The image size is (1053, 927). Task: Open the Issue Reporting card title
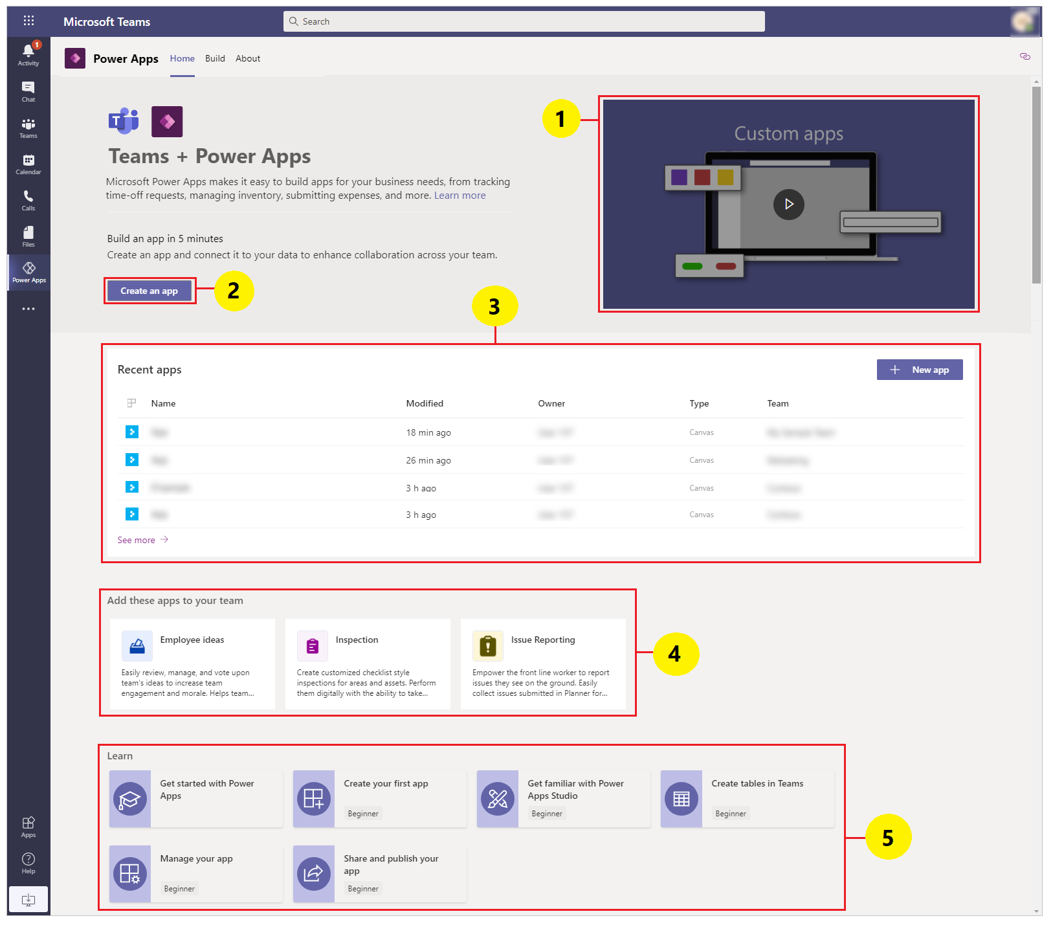pos(543,640)
